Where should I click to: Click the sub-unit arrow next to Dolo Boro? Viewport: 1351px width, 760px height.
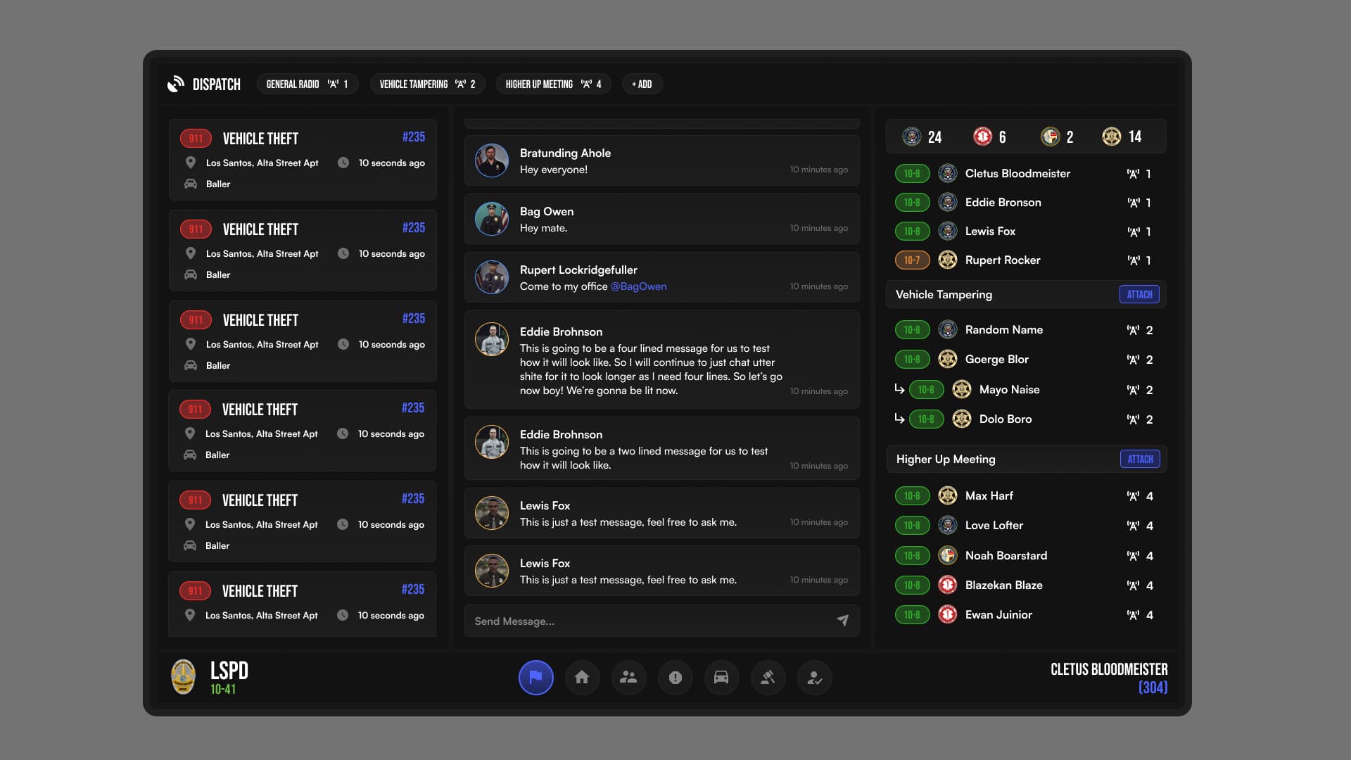(899, 419)
